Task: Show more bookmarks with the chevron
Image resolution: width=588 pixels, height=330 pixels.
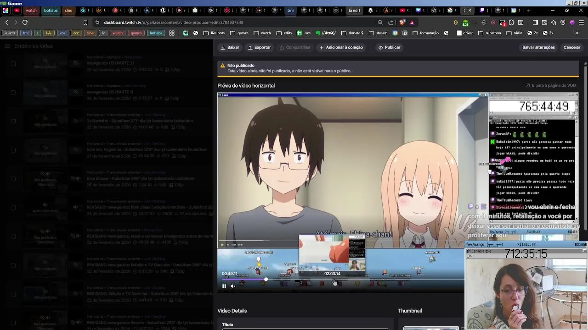Action: coord(577,33)
